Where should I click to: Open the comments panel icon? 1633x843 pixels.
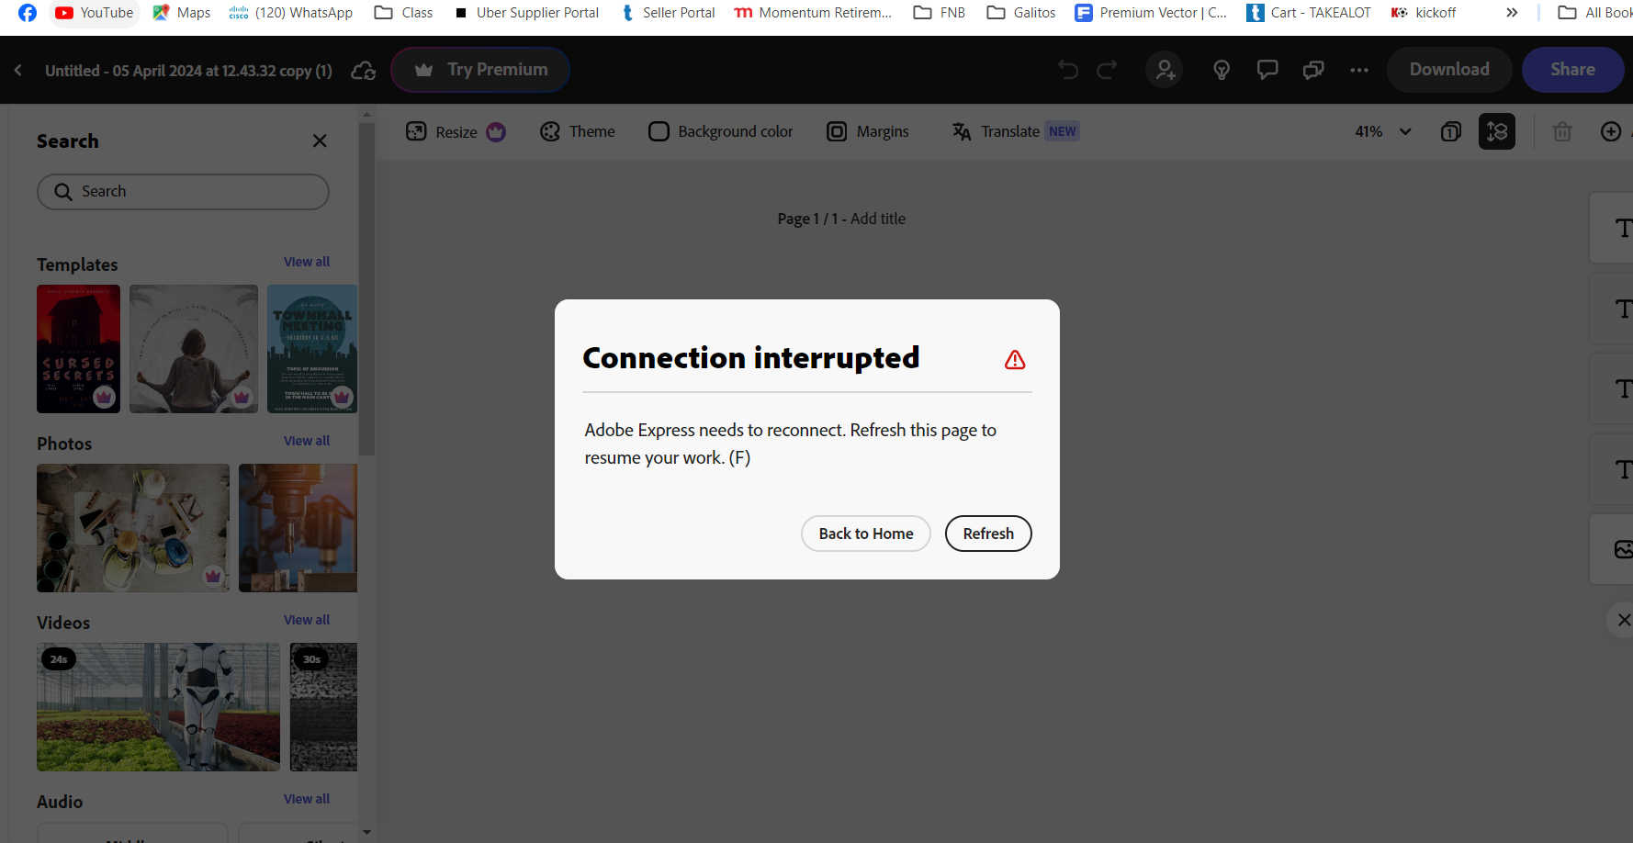point(1267,69)
